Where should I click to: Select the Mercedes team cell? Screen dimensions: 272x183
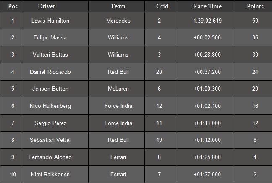118,21
